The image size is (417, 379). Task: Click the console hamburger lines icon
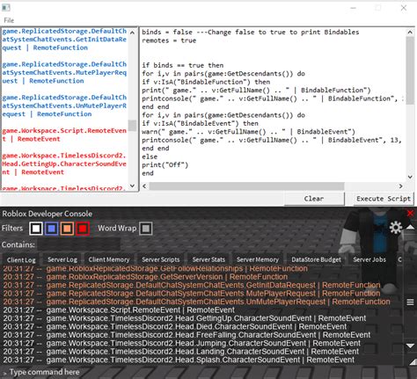[x=410, y=302]
